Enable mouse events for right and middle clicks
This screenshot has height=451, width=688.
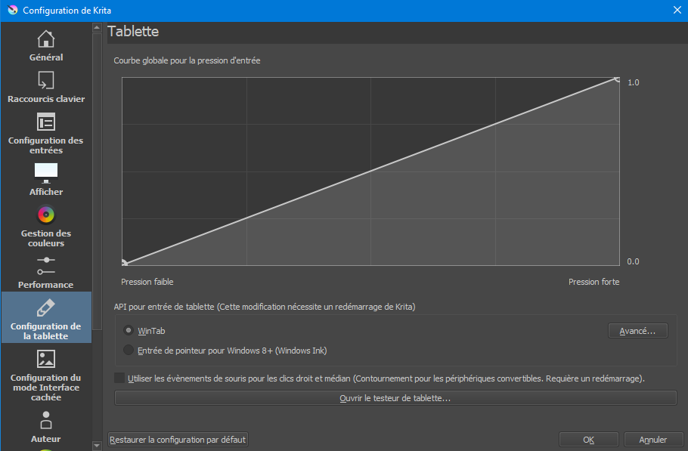[x=119, y=378]
